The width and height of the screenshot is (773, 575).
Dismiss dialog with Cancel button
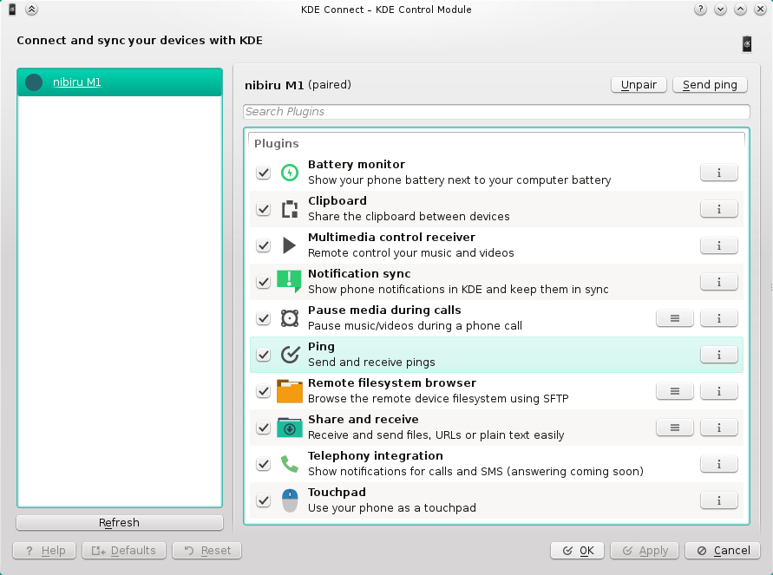(724, 551)
